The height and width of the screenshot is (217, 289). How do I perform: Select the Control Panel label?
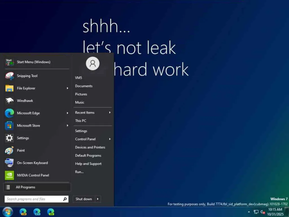click(x=85, y=139)
